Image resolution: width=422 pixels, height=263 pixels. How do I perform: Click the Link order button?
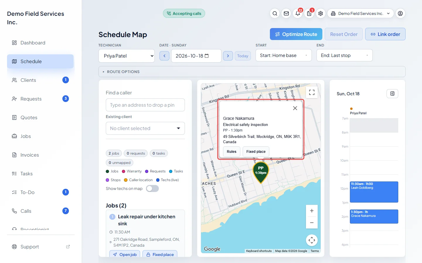385,34
